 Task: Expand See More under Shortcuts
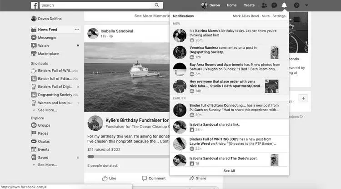pyautogui.click(x=47, y=110)
